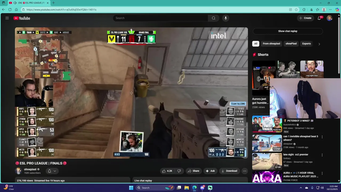
Task: Visit the ohnepixel channel name link
Action: [x=30, y=169]
